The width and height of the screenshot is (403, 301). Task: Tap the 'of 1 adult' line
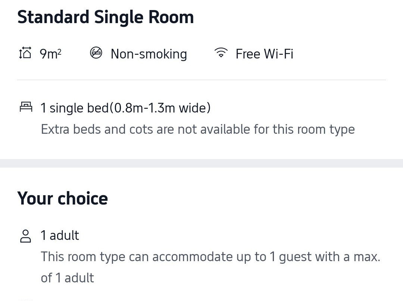pyautogui.click(x=67, y=278)
